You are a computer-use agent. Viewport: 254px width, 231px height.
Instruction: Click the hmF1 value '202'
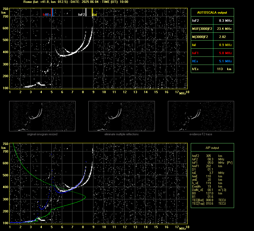tap(209, 166)
